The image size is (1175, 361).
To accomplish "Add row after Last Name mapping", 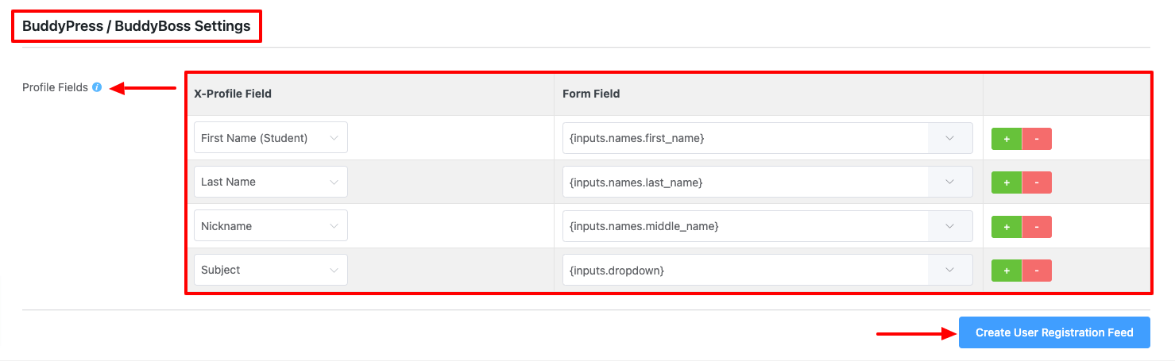I will (x=1007, y=182).
